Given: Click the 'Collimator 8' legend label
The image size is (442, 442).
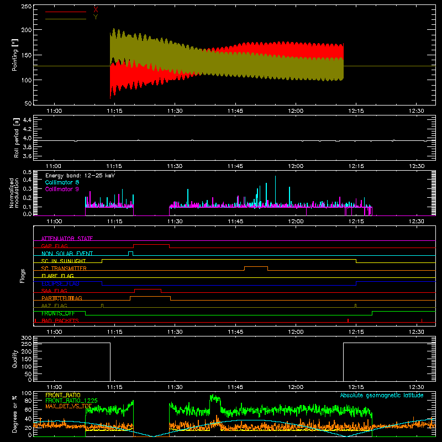Looking at the screenshot, I should point(62,182).
